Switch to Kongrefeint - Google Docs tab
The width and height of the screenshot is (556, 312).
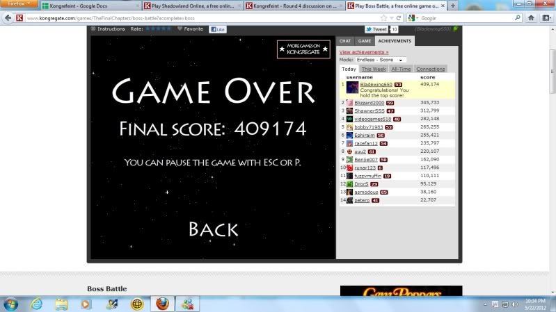(90, 6)
